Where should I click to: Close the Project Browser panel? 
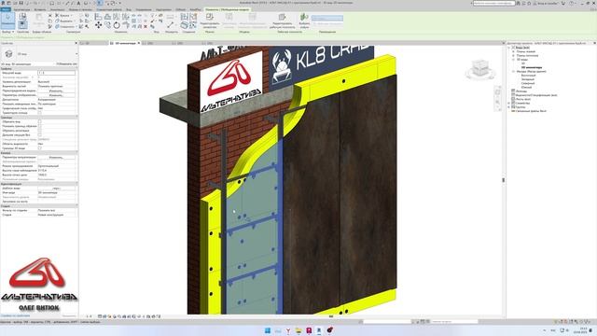[x=595, y=43]
